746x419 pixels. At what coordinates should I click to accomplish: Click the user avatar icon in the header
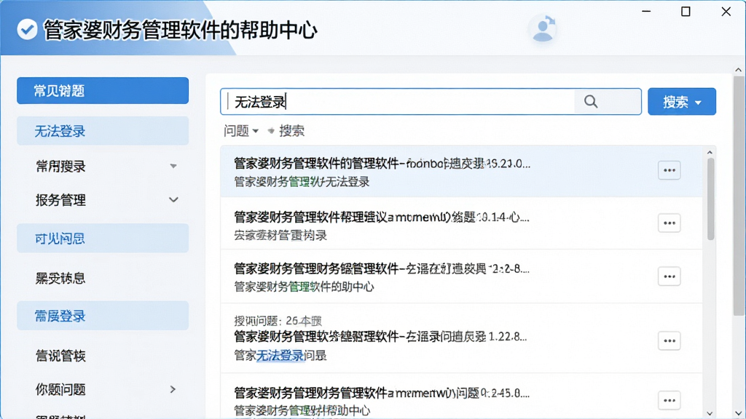coord(543,29)
